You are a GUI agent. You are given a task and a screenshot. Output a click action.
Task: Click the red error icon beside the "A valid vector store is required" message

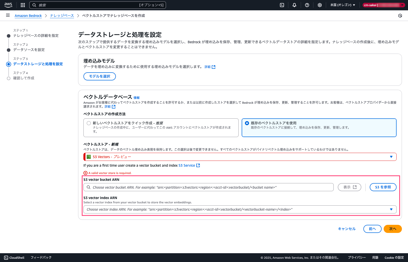click(x=85, y=173)
